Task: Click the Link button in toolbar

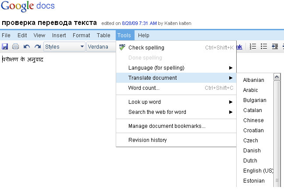Action: [239, 47]
